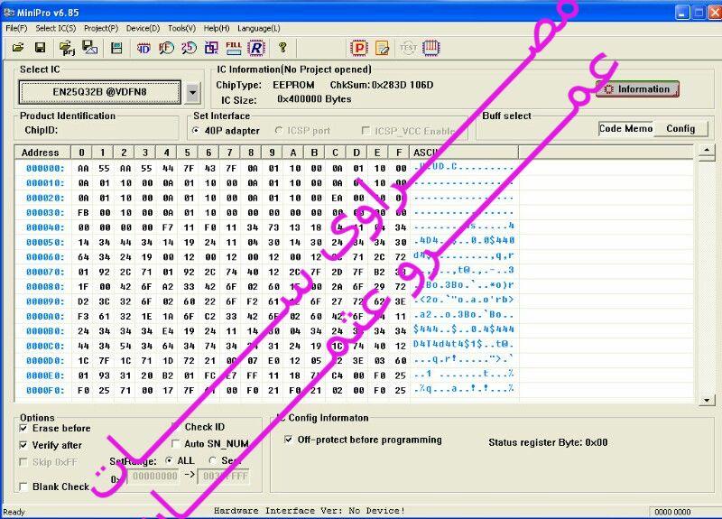Click the ASCII column header
Viewport: 722px width, 519px height.
tap(464, 153)
